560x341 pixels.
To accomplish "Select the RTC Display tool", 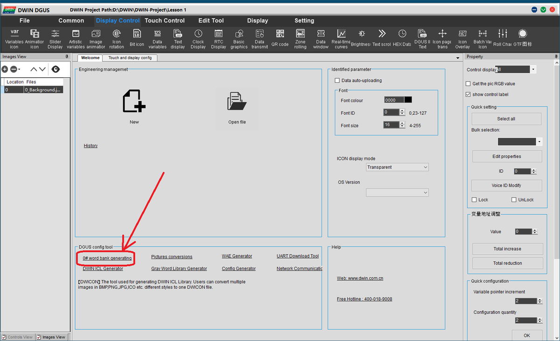I will [218, 38].
